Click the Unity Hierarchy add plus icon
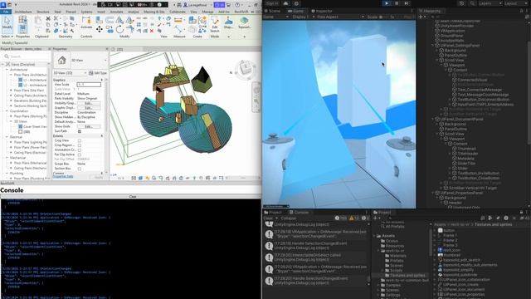This screenshot has width=531, height=299. click(x=421, y=17)
